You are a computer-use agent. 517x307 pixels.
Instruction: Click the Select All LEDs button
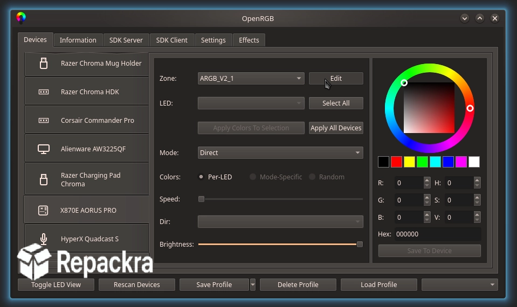click(x=336, y=103)
